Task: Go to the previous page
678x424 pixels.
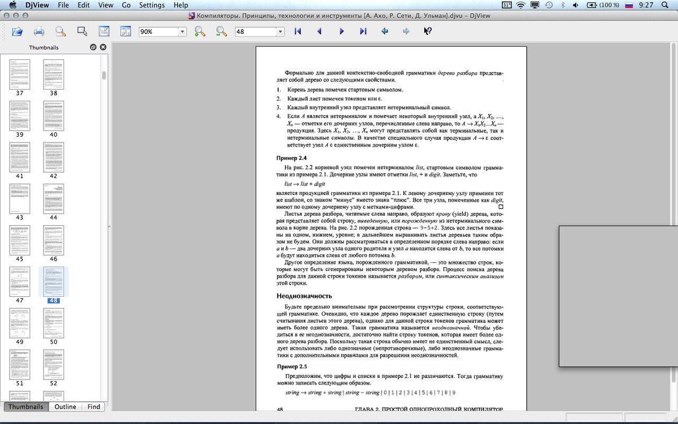Action: point(319,31)
